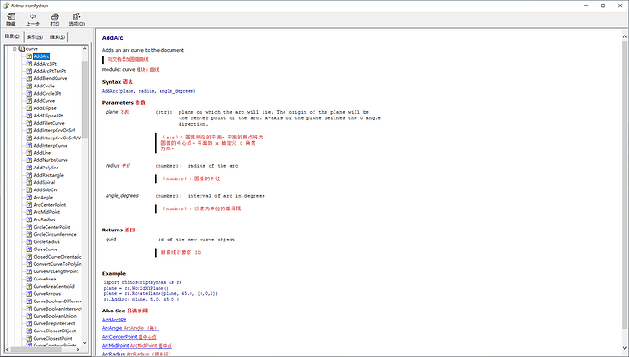Open the ArcCenterPoint link
Image resolution: width=629 pixels, height=357 pixels.
point(129,337)
